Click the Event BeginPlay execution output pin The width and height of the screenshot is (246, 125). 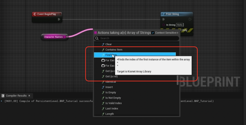pyautogui.click(x=59, y=19)
